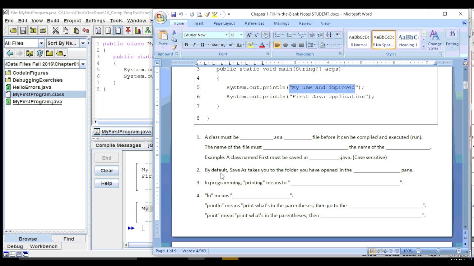This screenshot has width=474, height=266.
Task: Open the Sort By Name dropdown
Action: (83, 43)
